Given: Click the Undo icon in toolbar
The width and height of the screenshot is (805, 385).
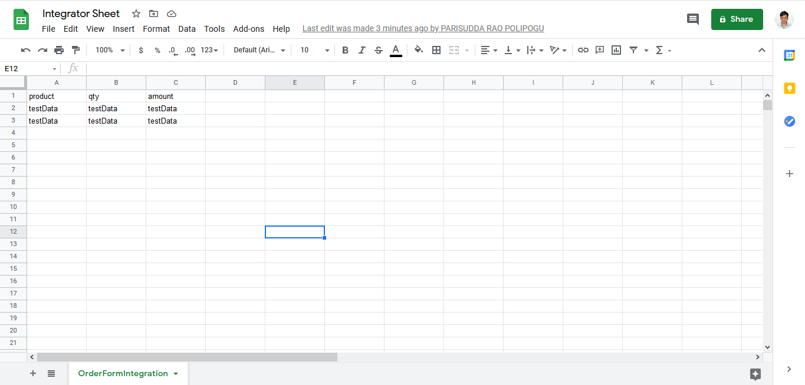Looking at the screenshot, I should pos(25,50).
